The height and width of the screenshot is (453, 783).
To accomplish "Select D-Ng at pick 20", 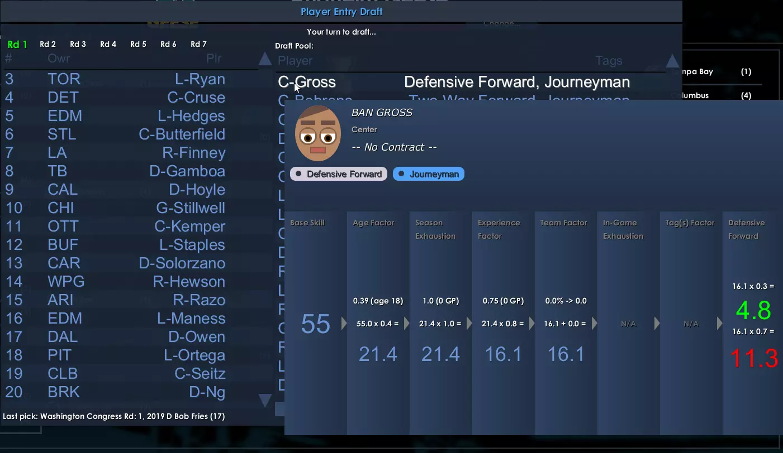I will point(207,392).
